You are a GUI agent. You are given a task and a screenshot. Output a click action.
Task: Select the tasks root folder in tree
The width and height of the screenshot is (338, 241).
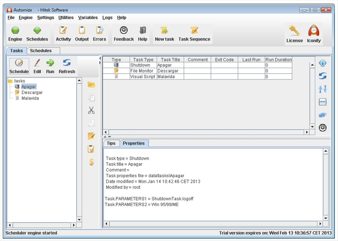coord(19,81)
